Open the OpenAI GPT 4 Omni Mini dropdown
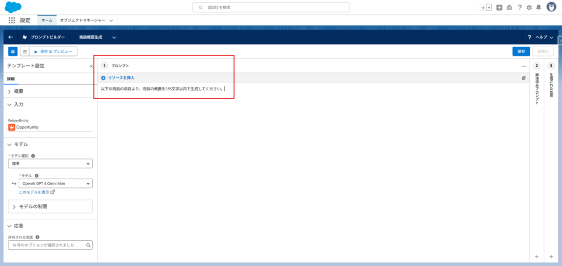The width and height of the screenshot is (562, 266). point(55,184)
